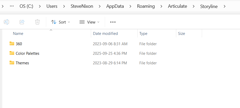Click the Size column header

[181, 34]
